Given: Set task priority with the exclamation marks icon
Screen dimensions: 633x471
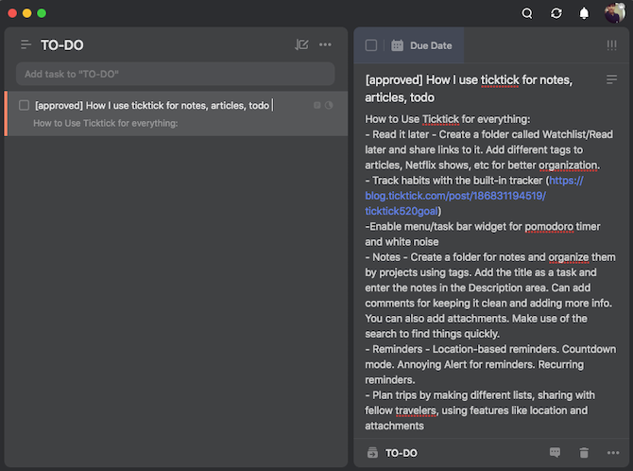Looking at the screenshot, I should click(x=611, y=45).
